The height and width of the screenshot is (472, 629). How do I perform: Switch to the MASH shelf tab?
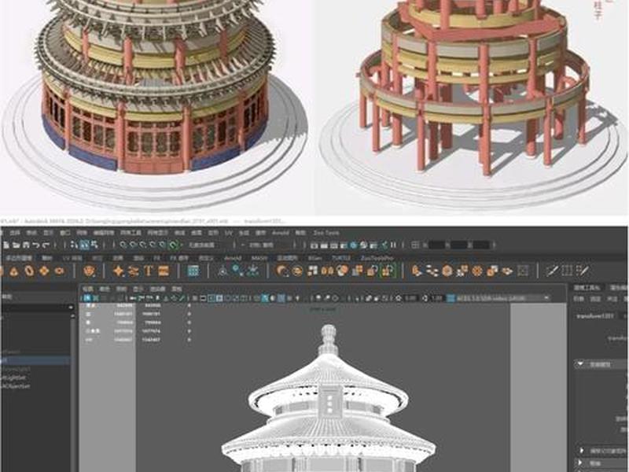click(x=259, y=258)
